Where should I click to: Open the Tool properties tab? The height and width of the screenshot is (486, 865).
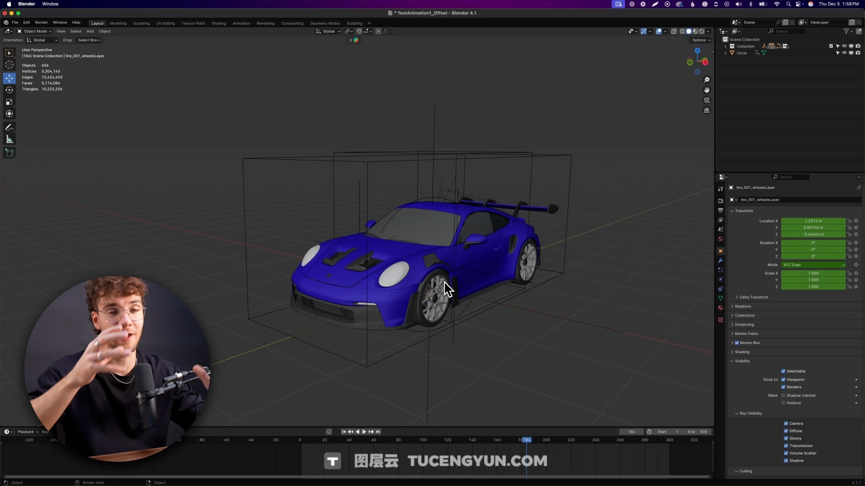720,189
